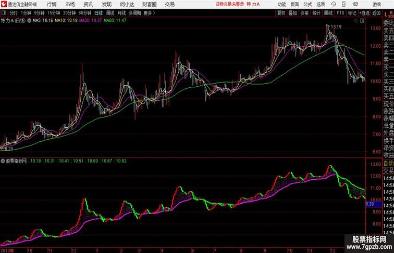Click the MA5: 10.16 indicator value
Screen dimensions: 394x253
(x=43, y=21)
